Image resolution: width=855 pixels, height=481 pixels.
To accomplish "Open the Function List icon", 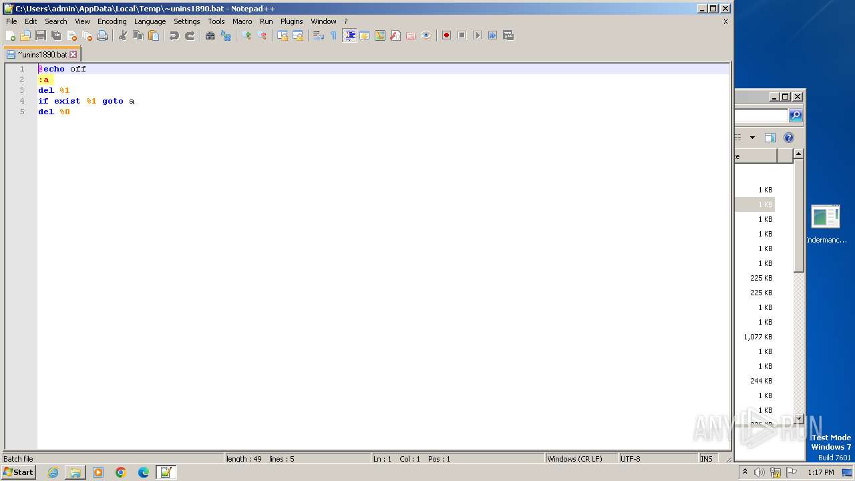I will [395, 35].
